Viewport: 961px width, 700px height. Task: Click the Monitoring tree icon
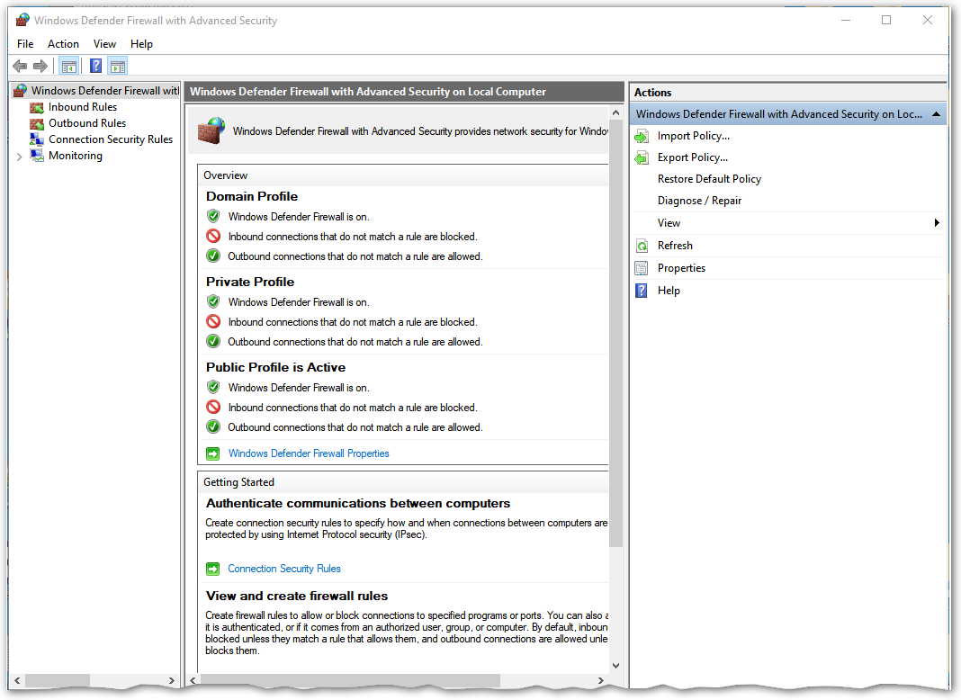click(x=37, y=156)
